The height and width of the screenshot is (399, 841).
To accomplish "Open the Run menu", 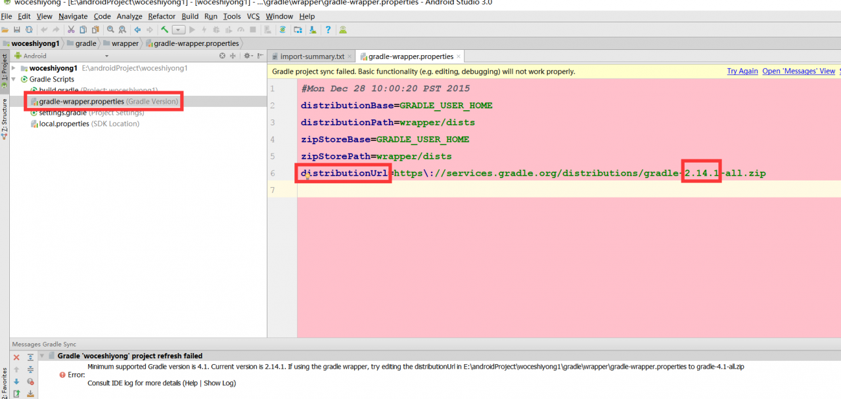I will [x=211, y=16].
